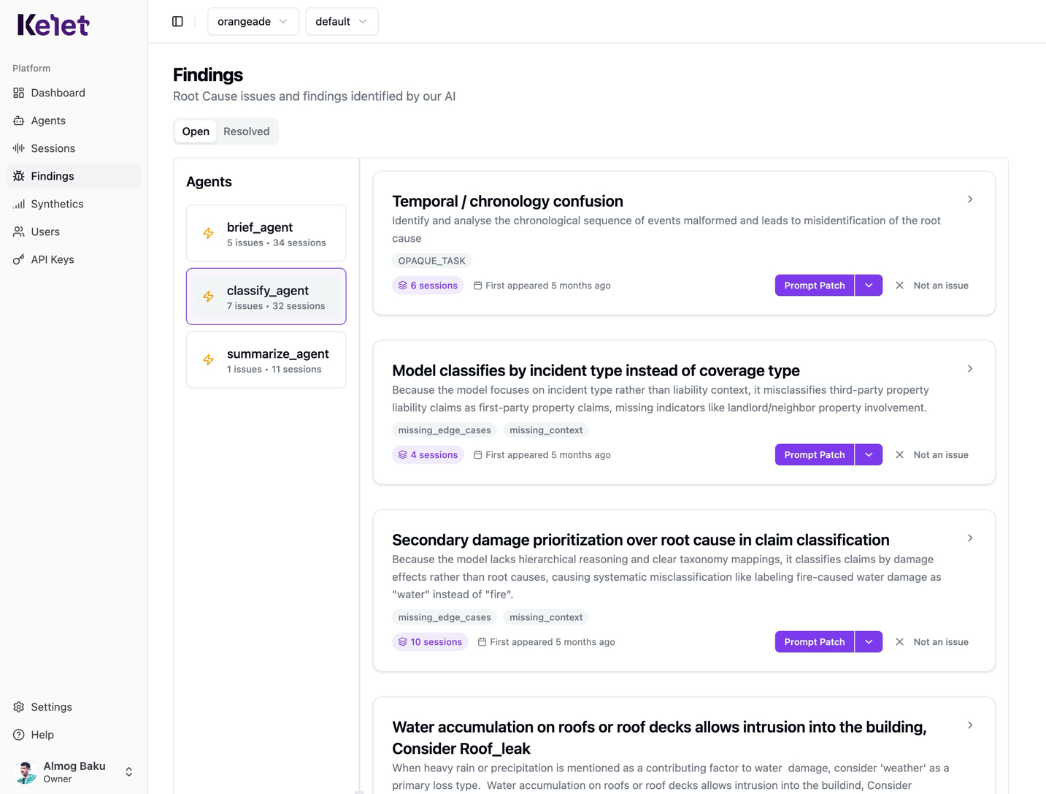Open API Keys via the key icon

(18, 259)
